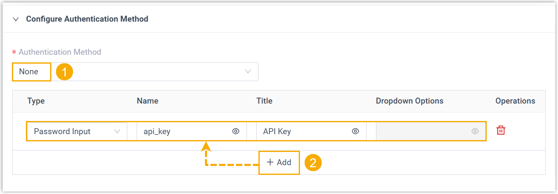Image resolution: width=558 pixels, height=194 pixels.
Task: Delete the api_key row with trash icon
Action: (x=501, y=131)
